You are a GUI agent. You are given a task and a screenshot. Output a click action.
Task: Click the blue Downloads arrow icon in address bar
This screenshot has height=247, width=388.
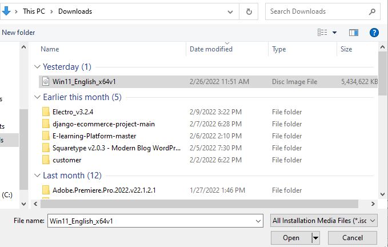[x=6, y=11]
